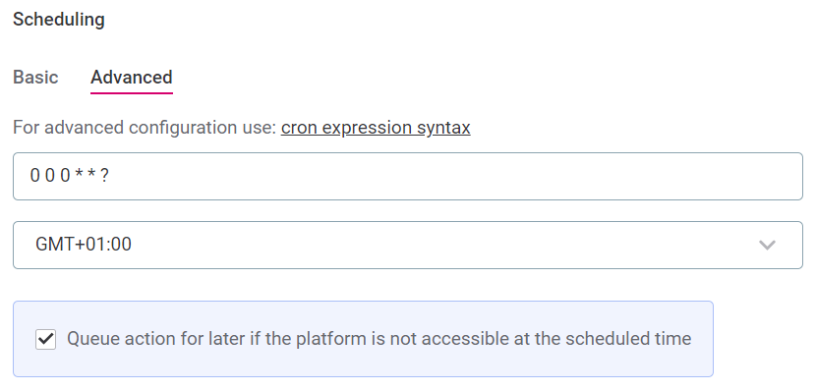This screenshot has width=816, height=391.
Task: Click the Scheduling section heading
Action: pos(59,20)
